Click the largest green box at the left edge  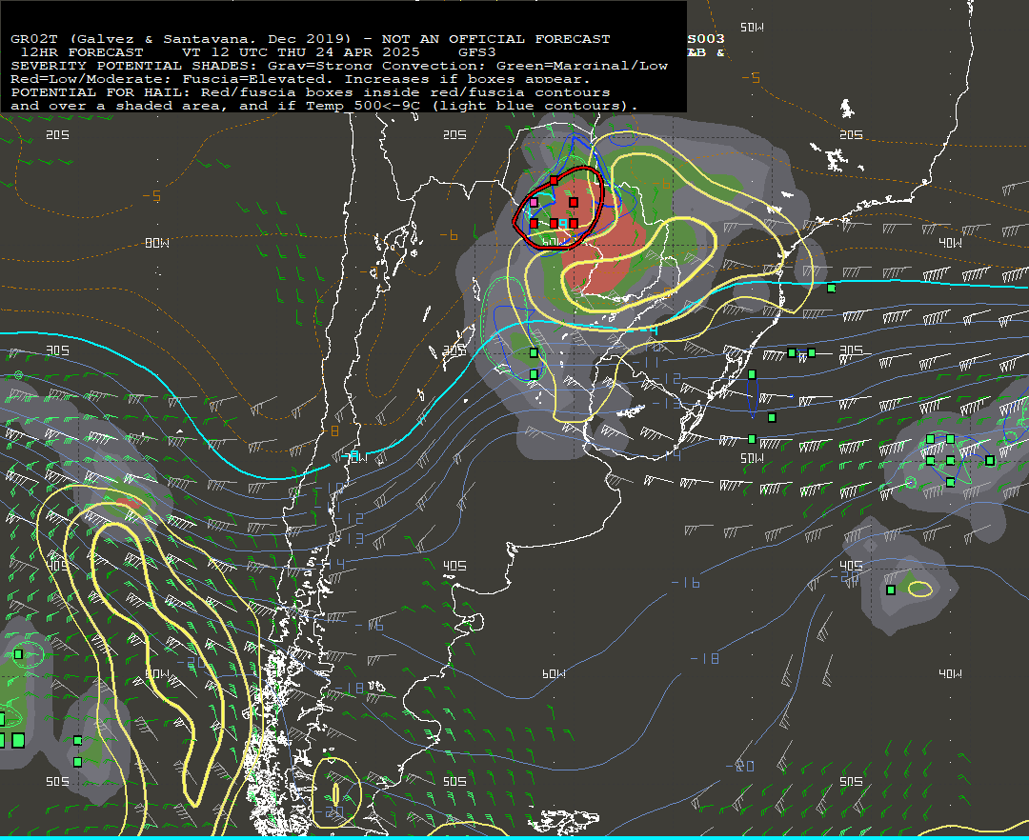click(18, 740)
